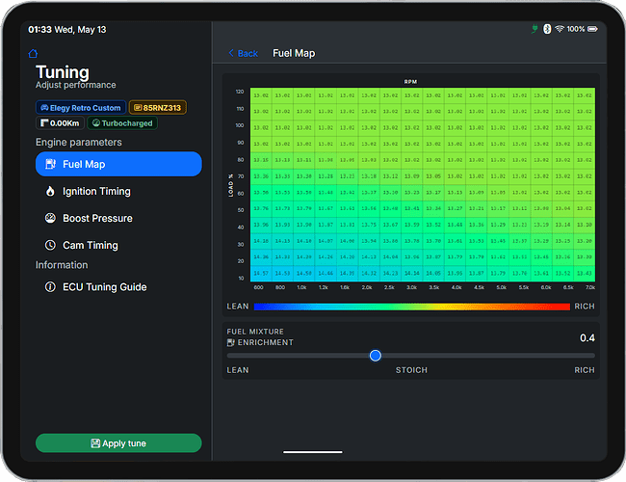The height and width of the screenshot is (482, 626).
Task: Click the car icon in Elegy badge
Action: pyautogui.click(x=44, y=108)
